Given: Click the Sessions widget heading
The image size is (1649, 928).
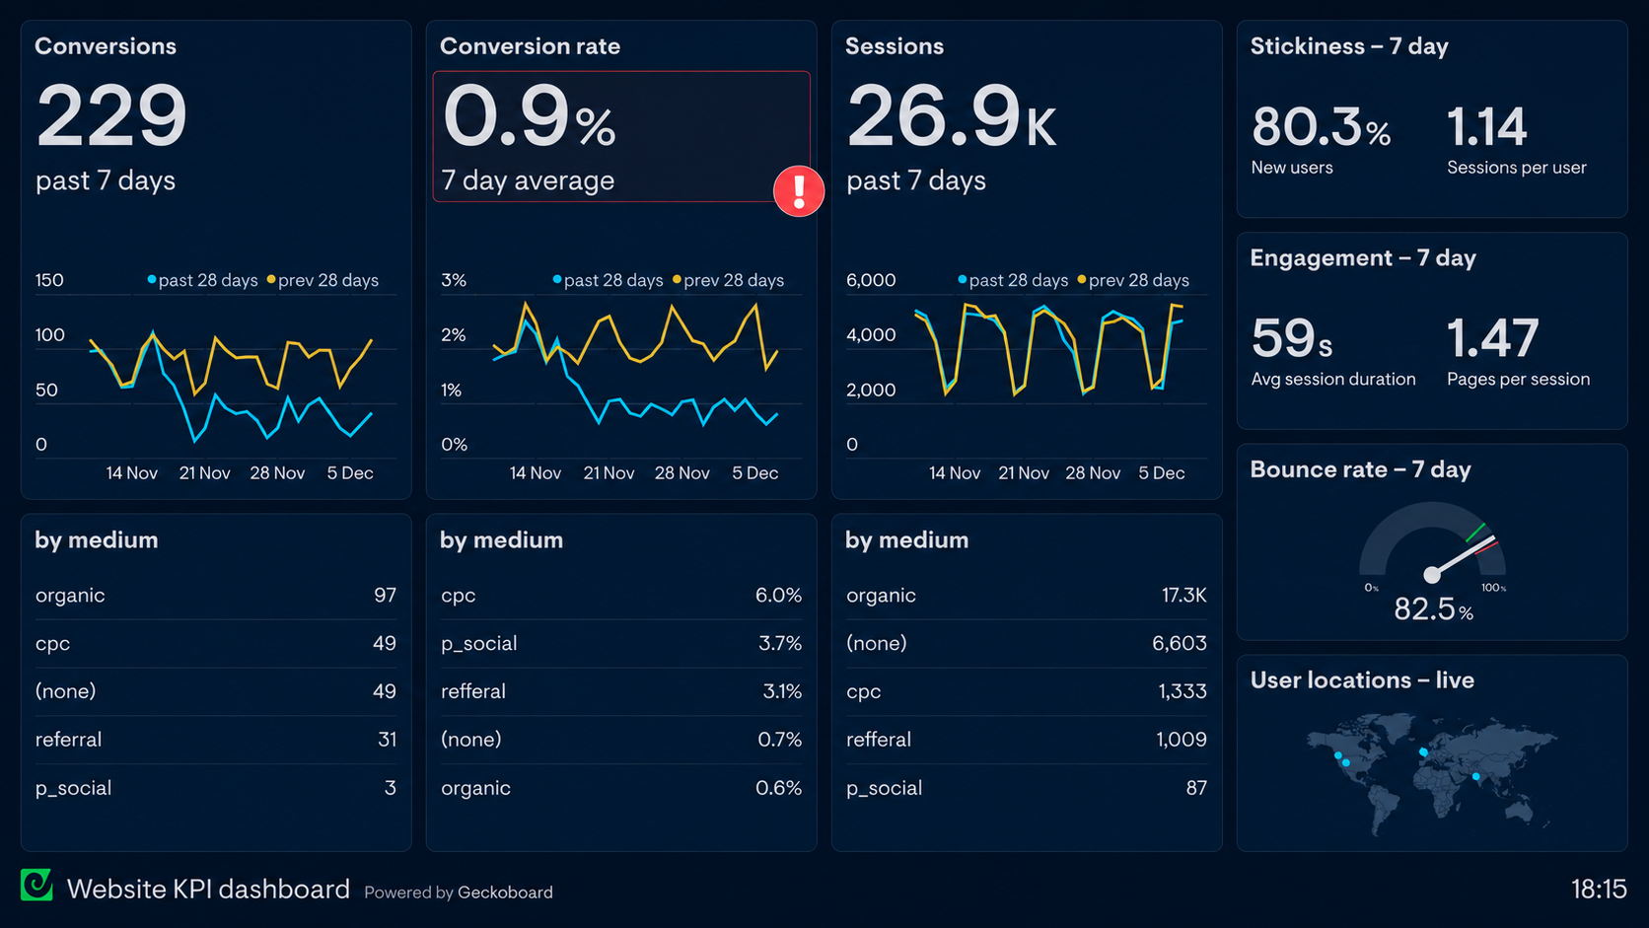Looking at the screenshot, I should (x=895, y=46).
